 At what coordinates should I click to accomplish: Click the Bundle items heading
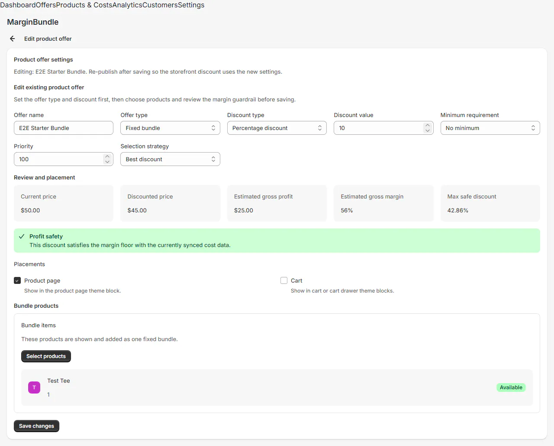point(39,325)
